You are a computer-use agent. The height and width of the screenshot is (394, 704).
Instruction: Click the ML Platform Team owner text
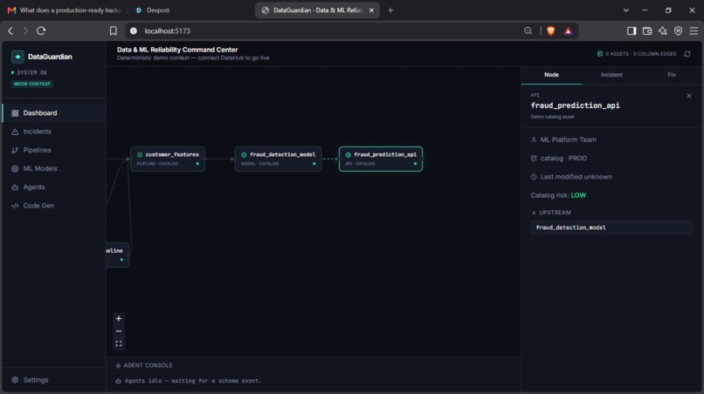pos(568,139)
